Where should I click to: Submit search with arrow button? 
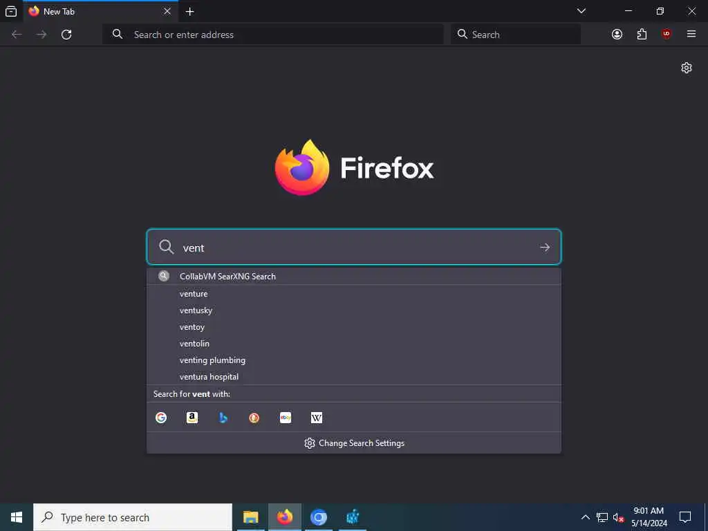[545, 248]
